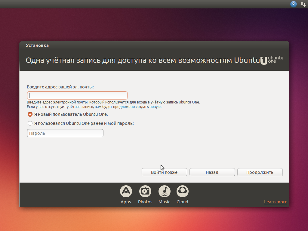308x231 pixels.
Task: Click the Photos camera icon
Action: [x=145, y=191]
